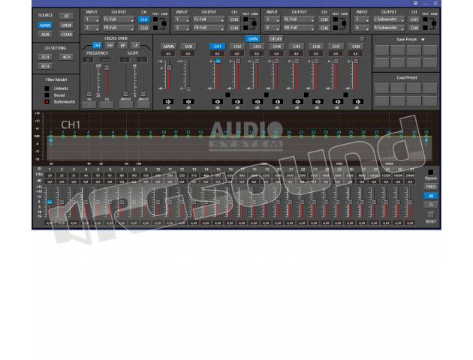Image resolution: width=473 pixels, height=360 pixels.
Task: Switch to the GAIN tab
Action: (253, 39)
